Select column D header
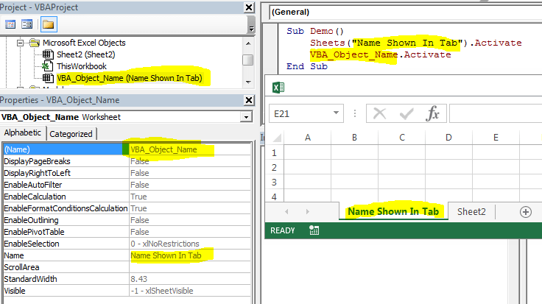This screenshot has width=542, height=304. [x=448, y=138]
